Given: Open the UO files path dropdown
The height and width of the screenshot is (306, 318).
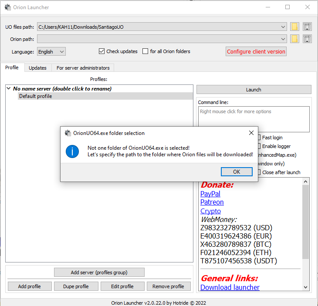Looking at the screenshot, I should pyautogui.click(x=284, y=27).
